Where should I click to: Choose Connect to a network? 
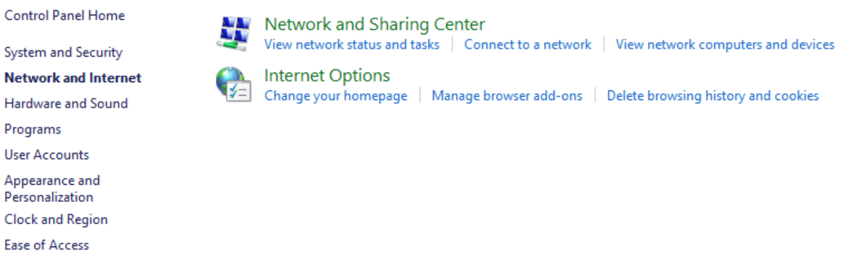[527, 45]
